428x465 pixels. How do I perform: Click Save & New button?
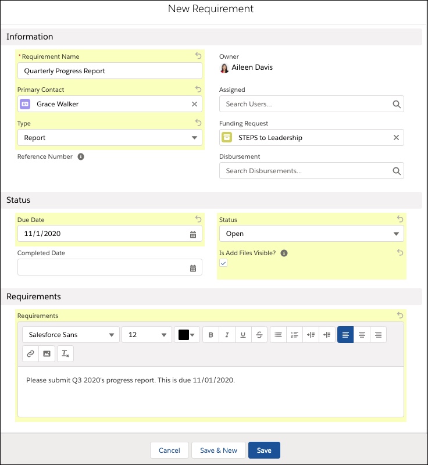point(219,450)
